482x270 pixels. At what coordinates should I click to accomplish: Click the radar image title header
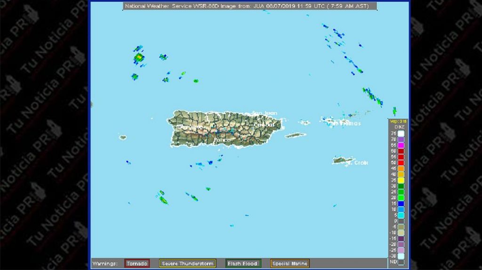click(249, 6)
